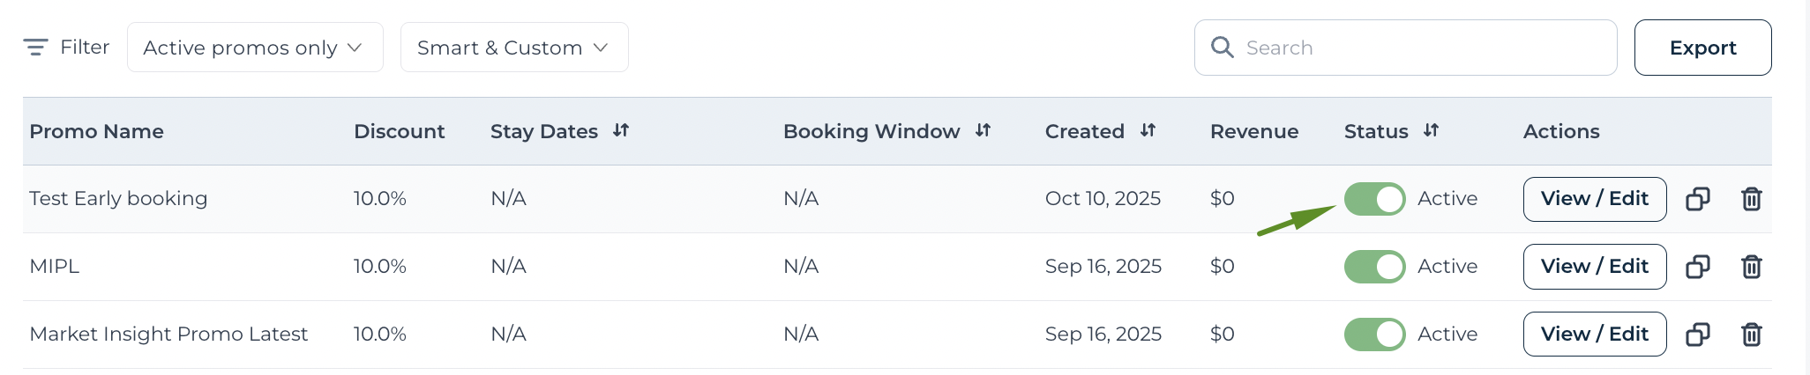Turn off Market Insight Promo Latest
The width and height of the screenshot is (1810, 375).
coord(1374,335)
